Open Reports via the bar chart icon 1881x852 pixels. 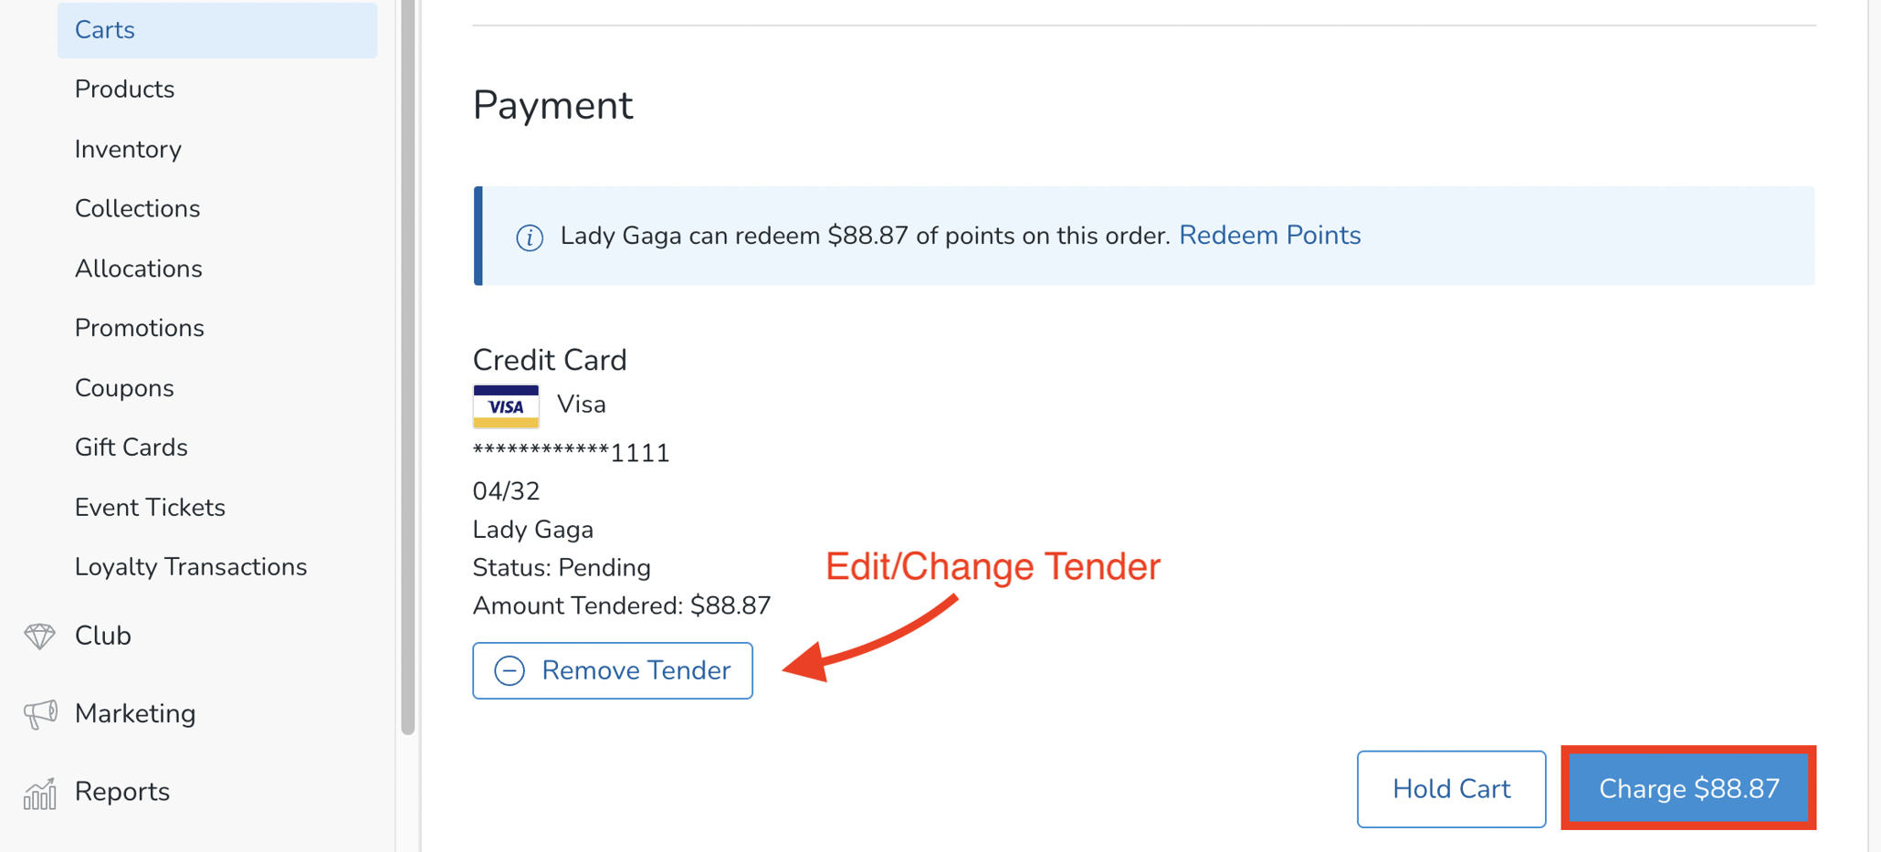(x=40, y=794)
